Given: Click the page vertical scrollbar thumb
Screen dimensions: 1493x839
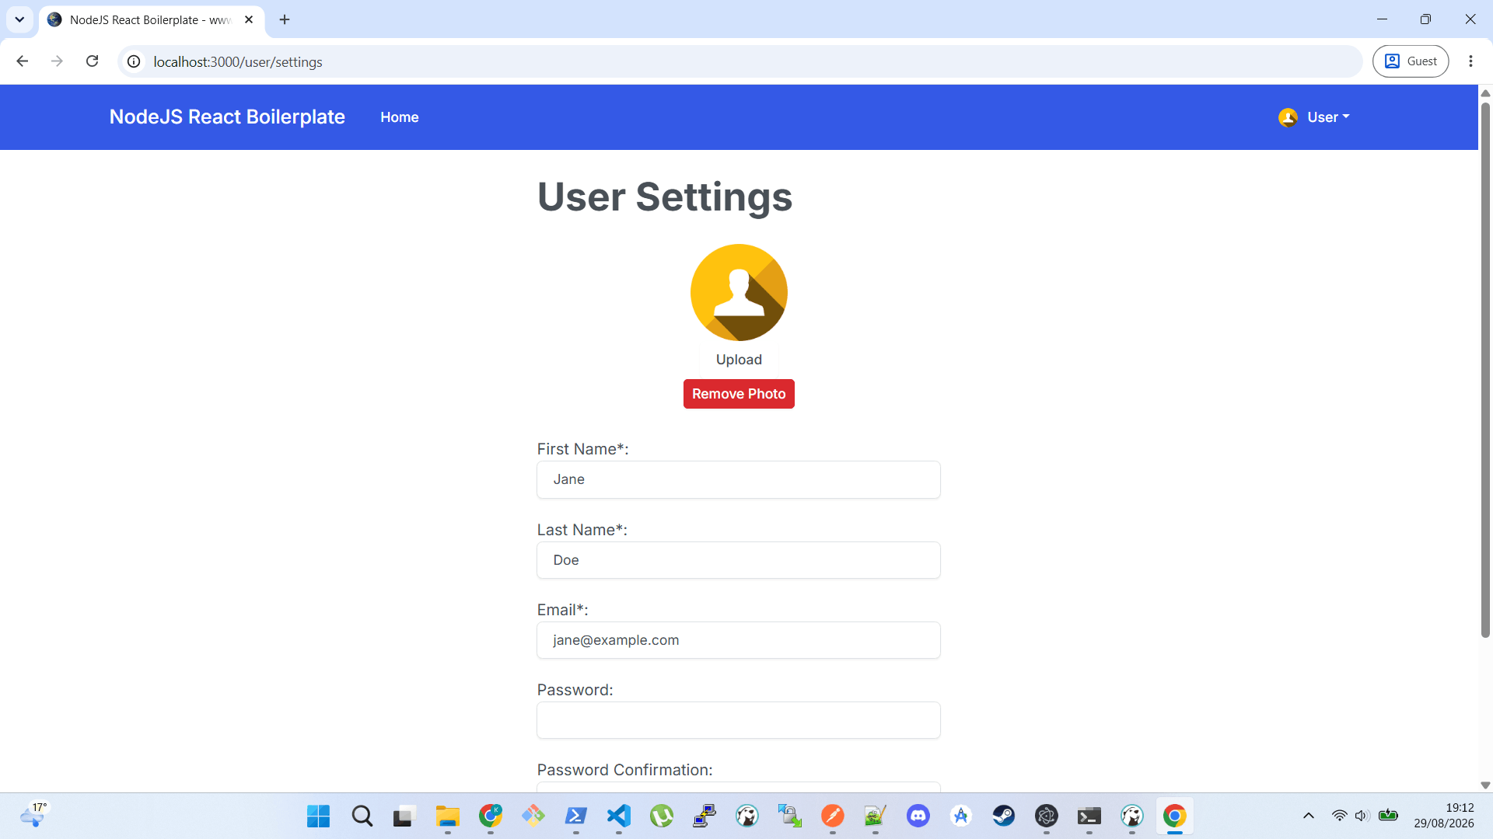Looking at the screenshot, I should [x=1485, y=369].
